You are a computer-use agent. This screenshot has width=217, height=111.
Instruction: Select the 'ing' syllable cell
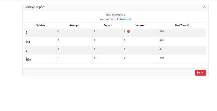point(40,41)
